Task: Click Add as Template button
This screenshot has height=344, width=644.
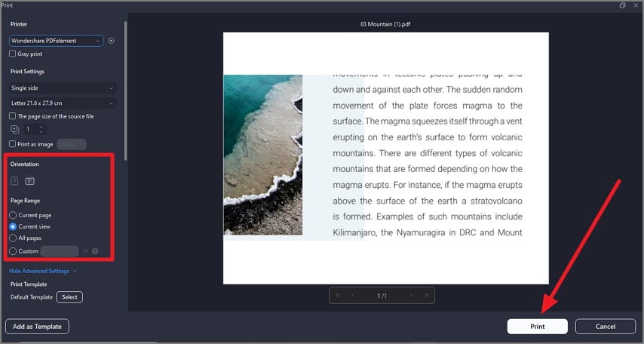Action: (x=38, y=327)
